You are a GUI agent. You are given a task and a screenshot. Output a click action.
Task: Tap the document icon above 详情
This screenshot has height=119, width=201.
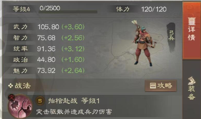pos(192,21)
